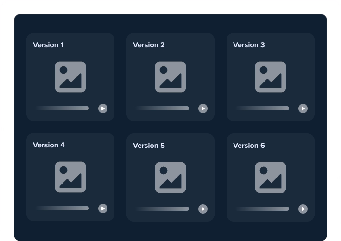Play the Version 1 preview
Viewport: 341px width, 241px height.
[x=103, y=108]
